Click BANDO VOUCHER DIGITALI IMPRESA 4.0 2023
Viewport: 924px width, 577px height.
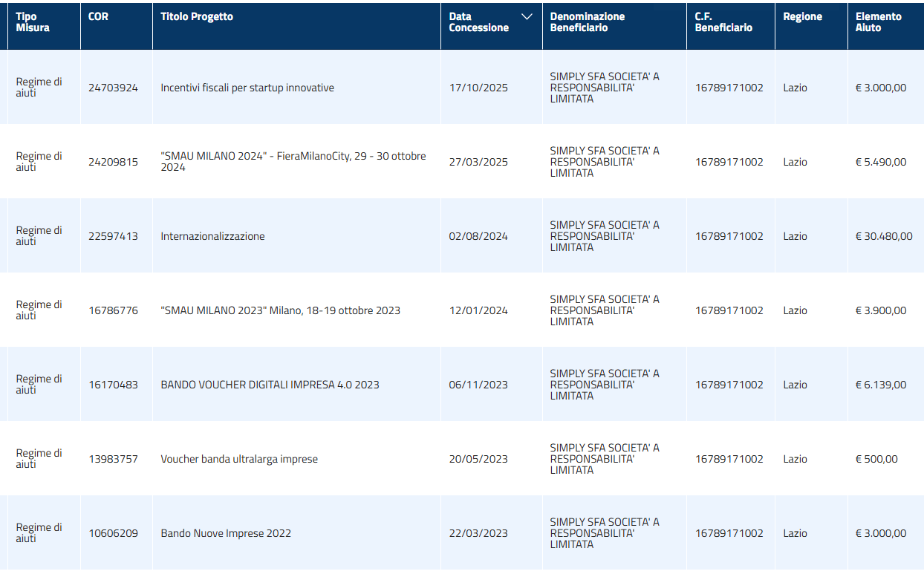click(270, 385)
